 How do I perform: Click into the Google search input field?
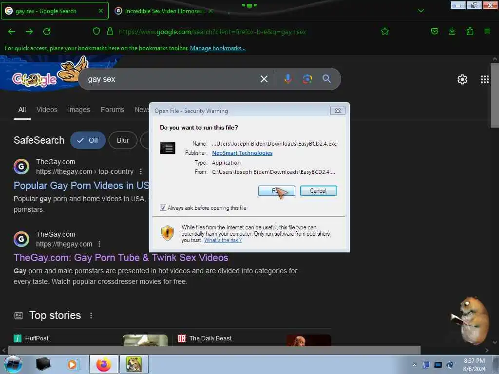click(172, 79)
